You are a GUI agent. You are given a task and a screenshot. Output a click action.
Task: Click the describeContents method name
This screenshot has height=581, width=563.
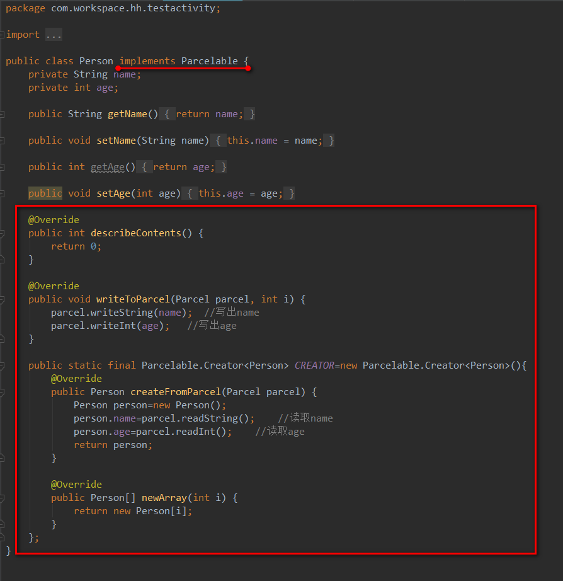point(136,233)
